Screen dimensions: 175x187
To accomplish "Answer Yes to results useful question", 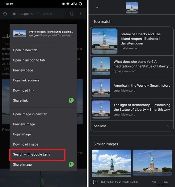I will 154,182.
